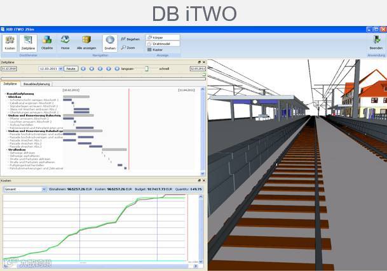The height and width of the screenshot is (271, 387).
Task: Adjust the langsam-schnell speed slider handle
Action: click(x=146, y=69)
